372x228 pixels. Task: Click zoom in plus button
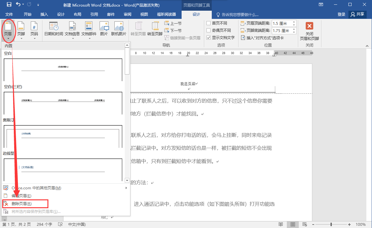point(349,225)
